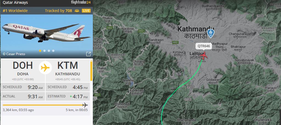
Task: Click the yellow flight progress bar
Action: click(43, 105)
